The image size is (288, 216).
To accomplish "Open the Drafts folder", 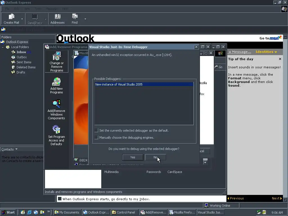I will pos(18,72).
